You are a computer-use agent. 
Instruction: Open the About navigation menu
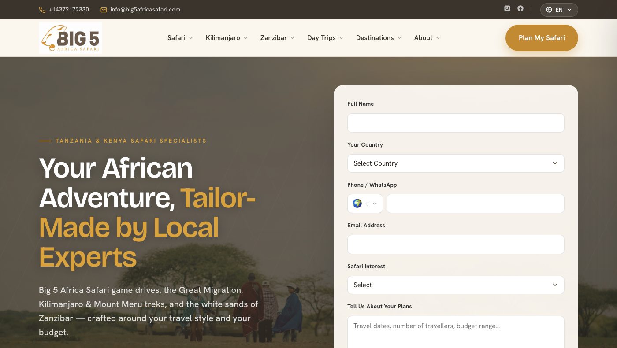tap(427, 38)
